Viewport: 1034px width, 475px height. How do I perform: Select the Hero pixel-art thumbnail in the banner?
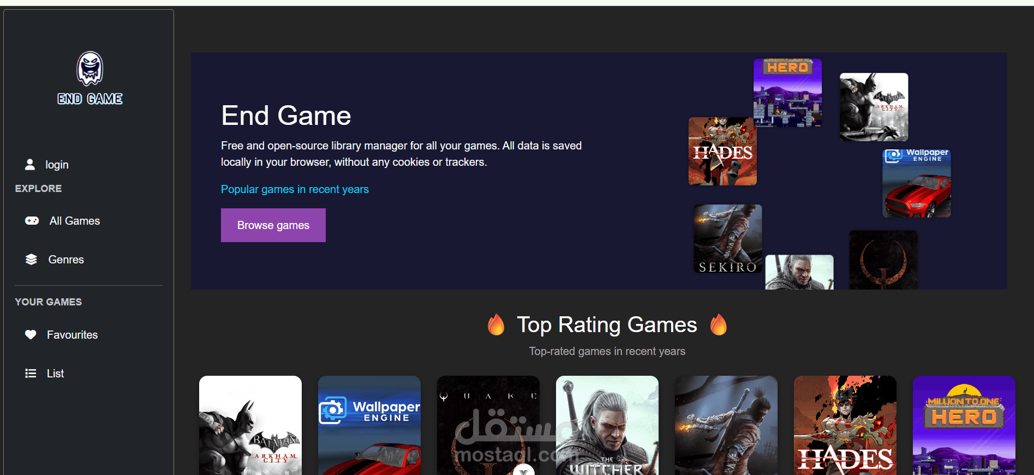[x=787, y=93]
